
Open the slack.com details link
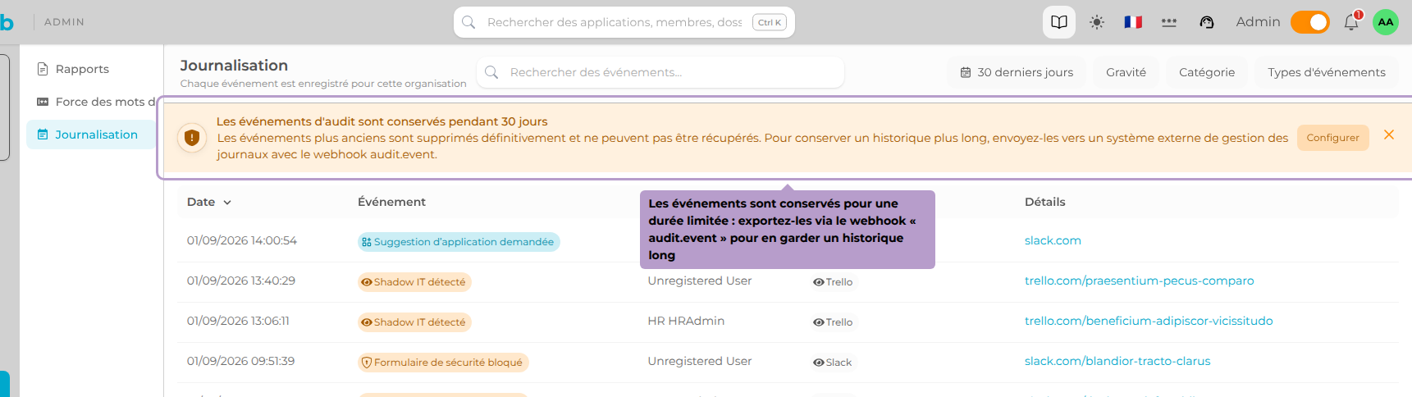pos(1053,240)
